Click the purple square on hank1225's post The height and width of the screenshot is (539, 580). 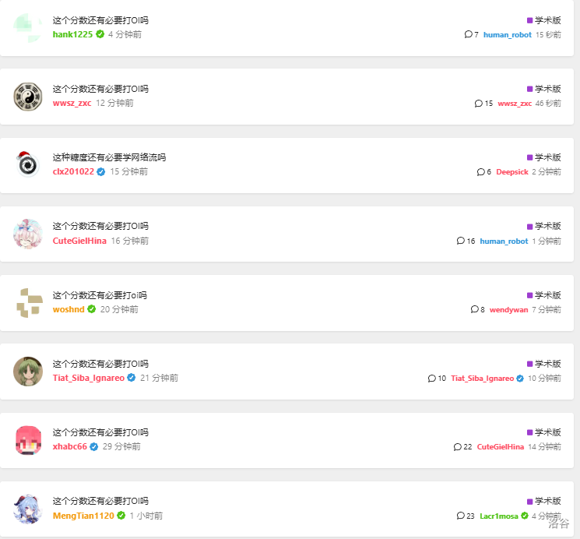530,20
